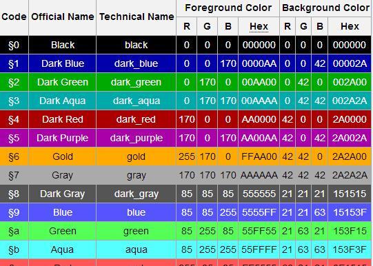
Task: Select the §5 code cell
Action: point(14,138)
